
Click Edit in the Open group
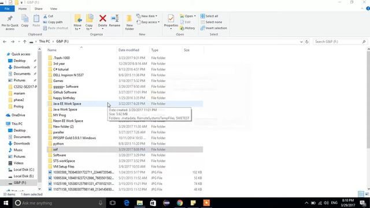[186, 22]
